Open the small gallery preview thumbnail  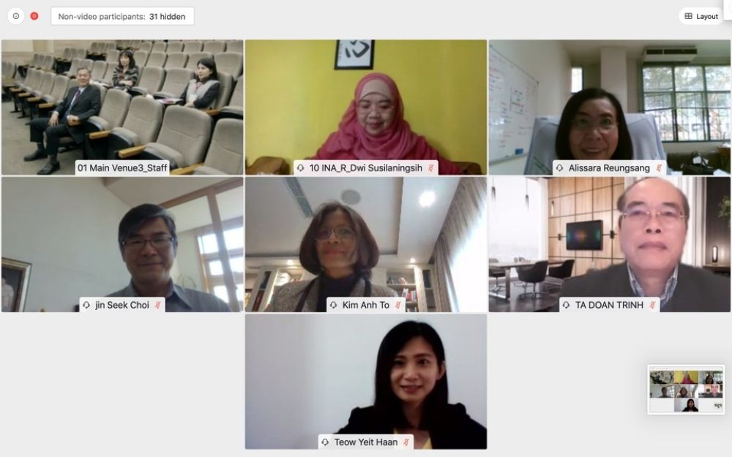(x=686, y=390)
